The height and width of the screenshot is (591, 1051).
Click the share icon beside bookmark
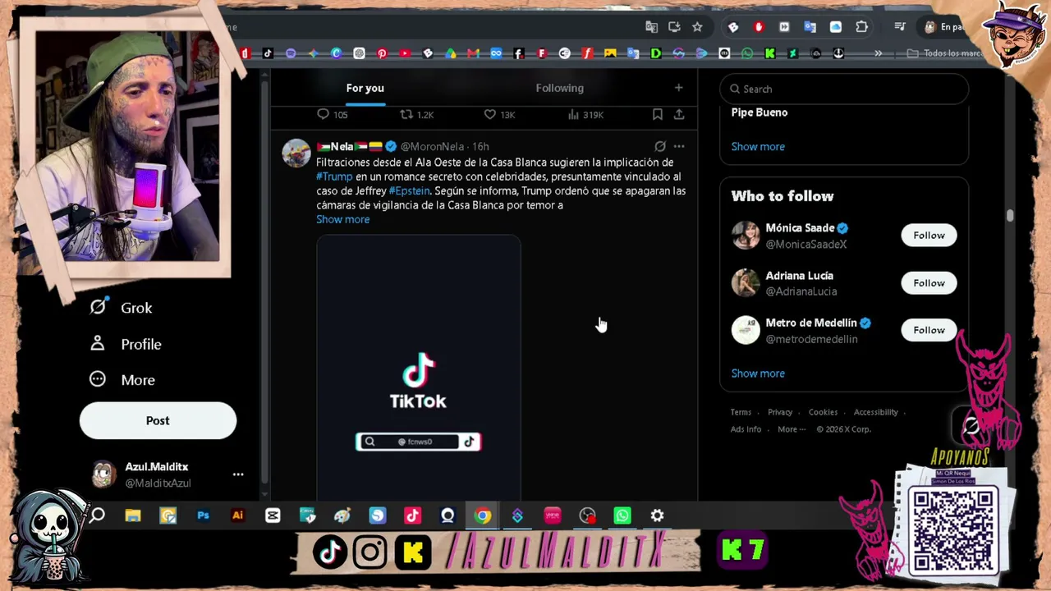[x=679, y=115]
